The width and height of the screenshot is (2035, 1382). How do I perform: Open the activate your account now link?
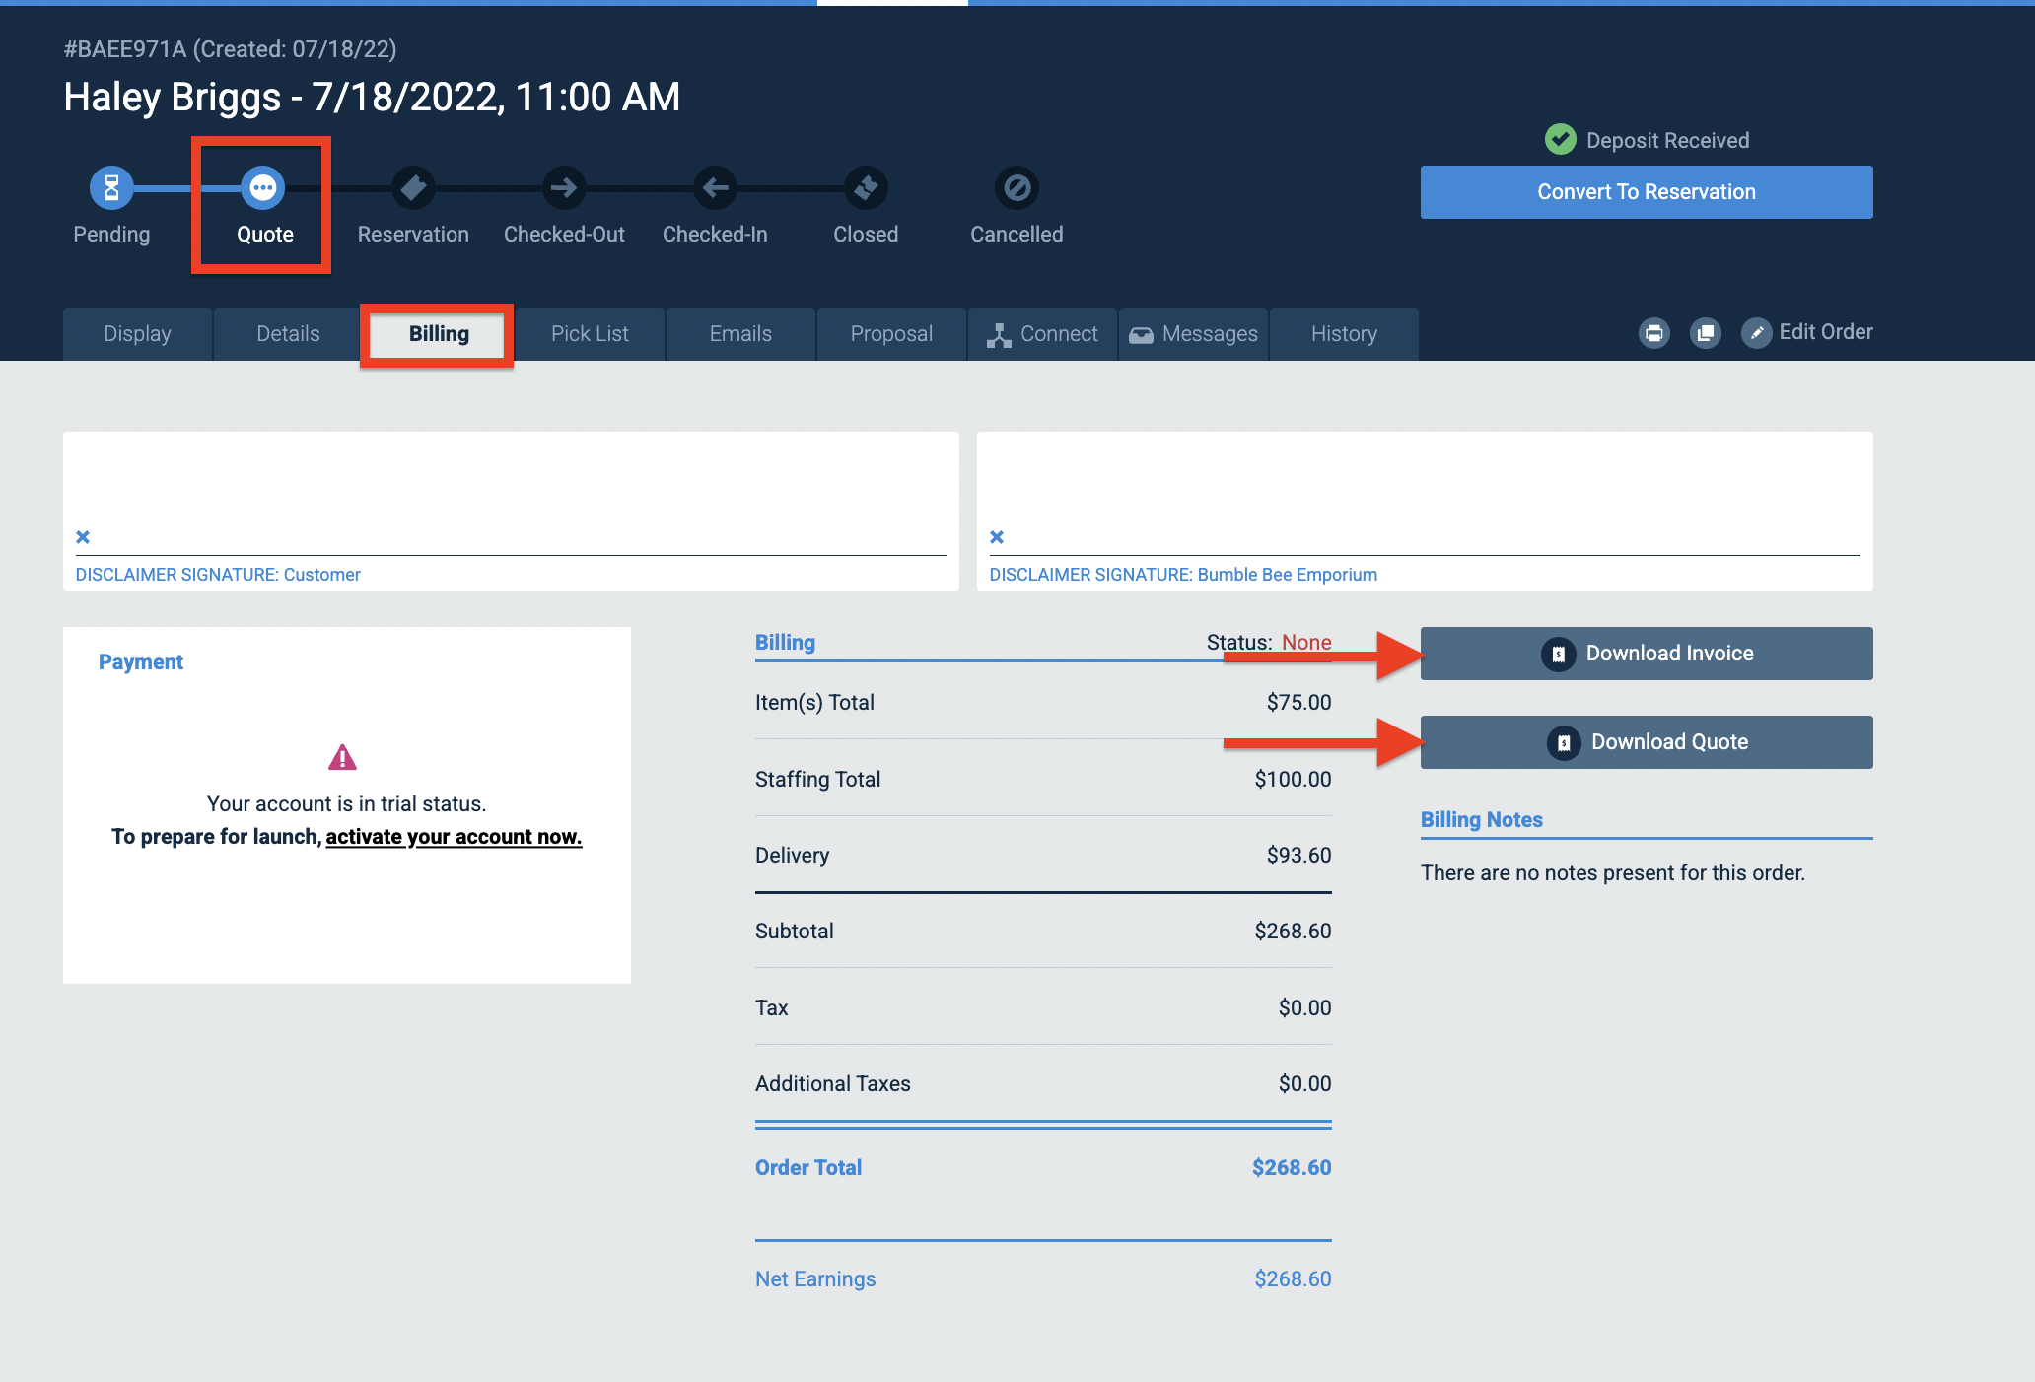pos(454,836)
